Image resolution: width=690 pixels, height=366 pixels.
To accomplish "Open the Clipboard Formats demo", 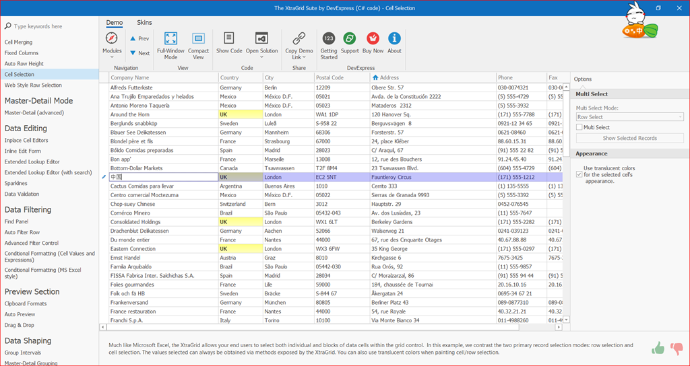I will [26, 303].
